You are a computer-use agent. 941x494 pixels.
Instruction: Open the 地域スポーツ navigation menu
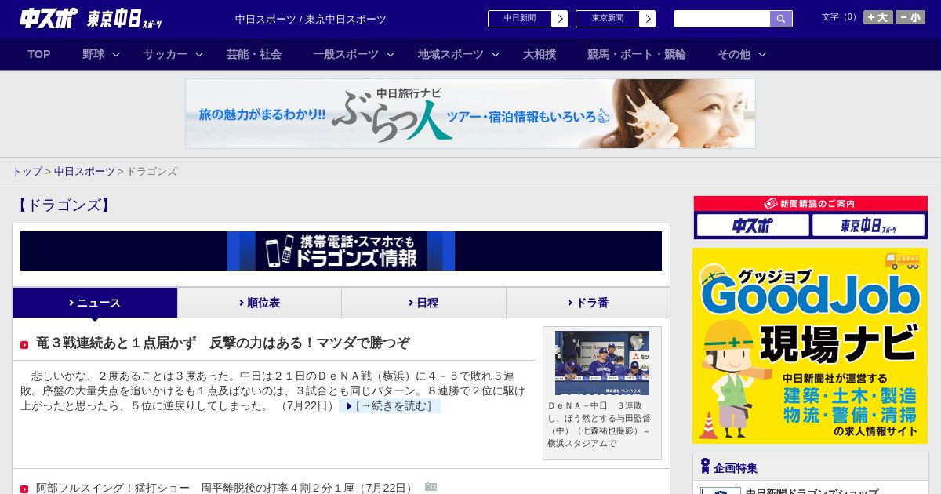tap(451, 54)
